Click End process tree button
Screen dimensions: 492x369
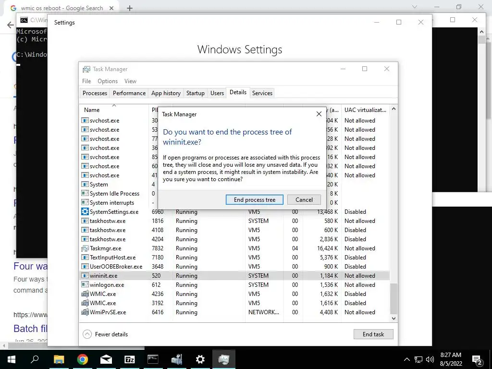pyautogui.click(x=255, y=199)
